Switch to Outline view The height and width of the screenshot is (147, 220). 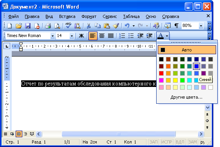[25, 134]
